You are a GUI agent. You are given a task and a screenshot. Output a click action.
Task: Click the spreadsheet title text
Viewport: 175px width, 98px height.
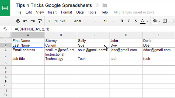[x=54, y=5]
